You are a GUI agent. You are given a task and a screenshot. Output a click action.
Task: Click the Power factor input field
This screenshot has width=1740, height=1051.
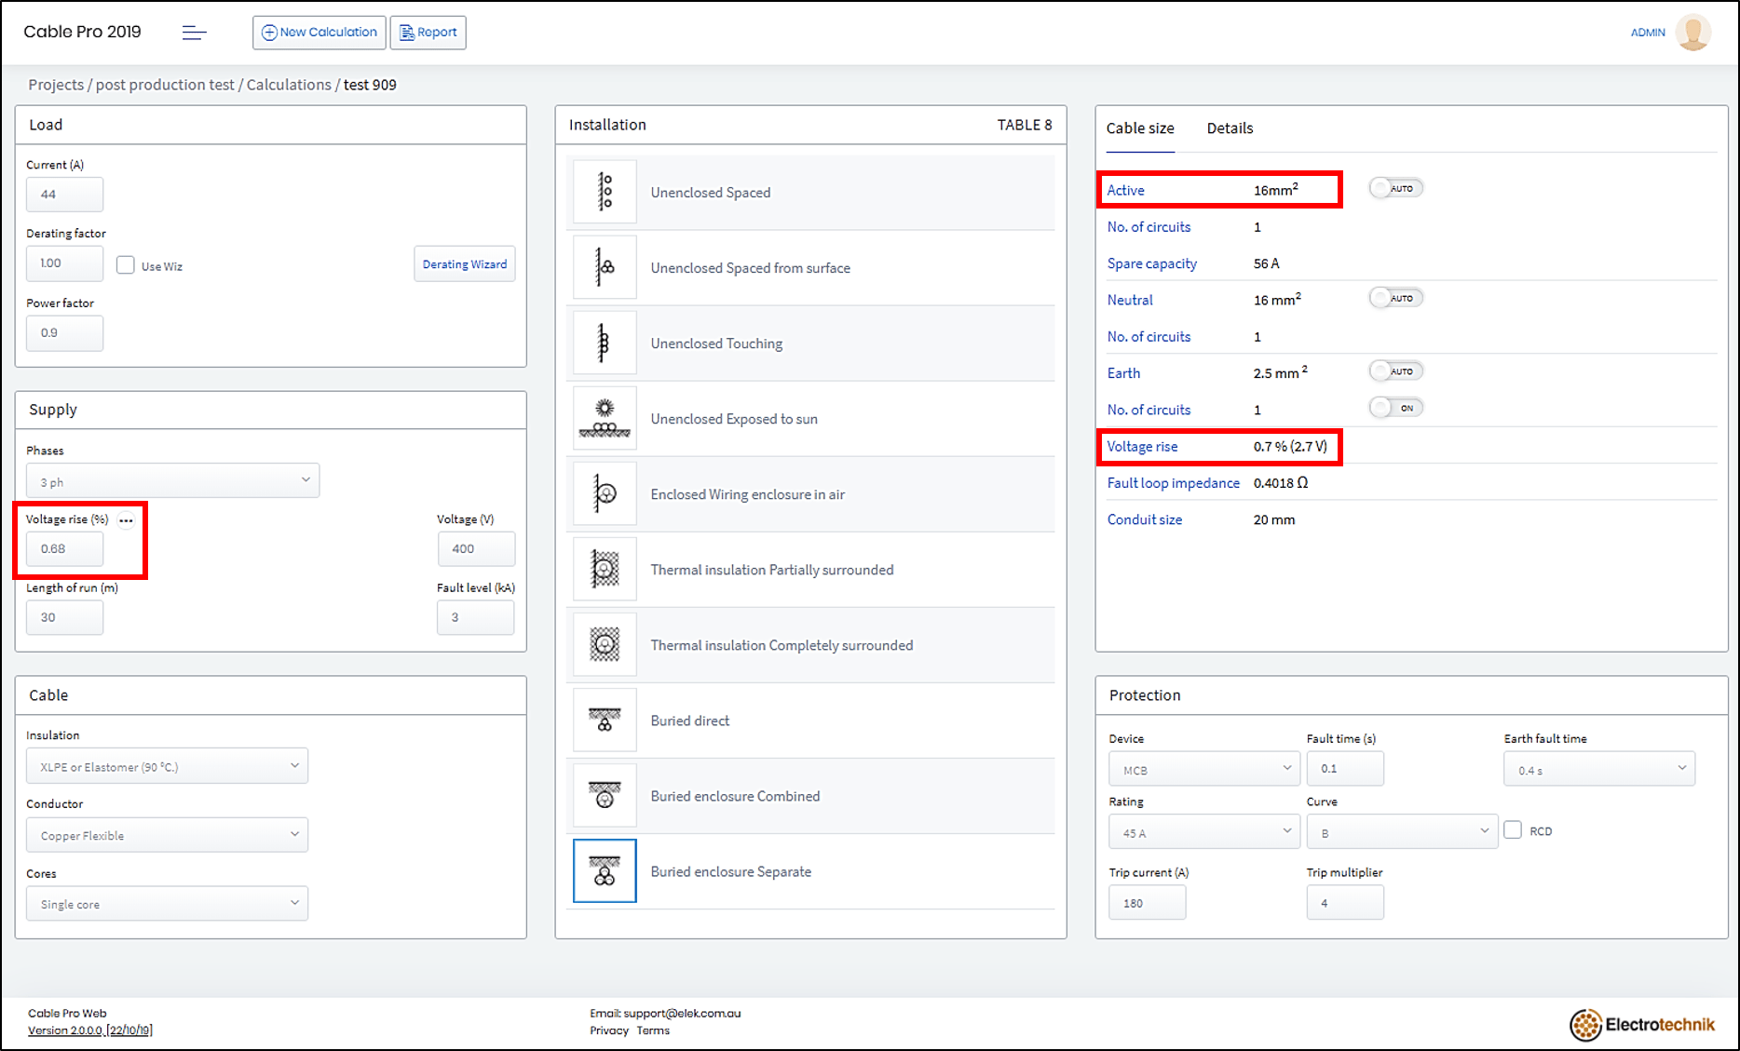65,333
